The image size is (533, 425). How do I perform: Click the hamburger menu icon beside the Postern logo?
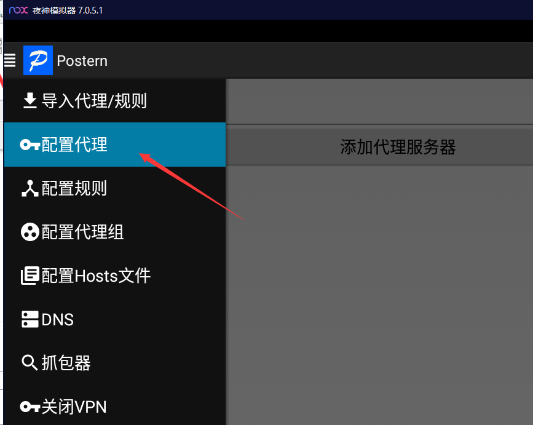point(10,60)
